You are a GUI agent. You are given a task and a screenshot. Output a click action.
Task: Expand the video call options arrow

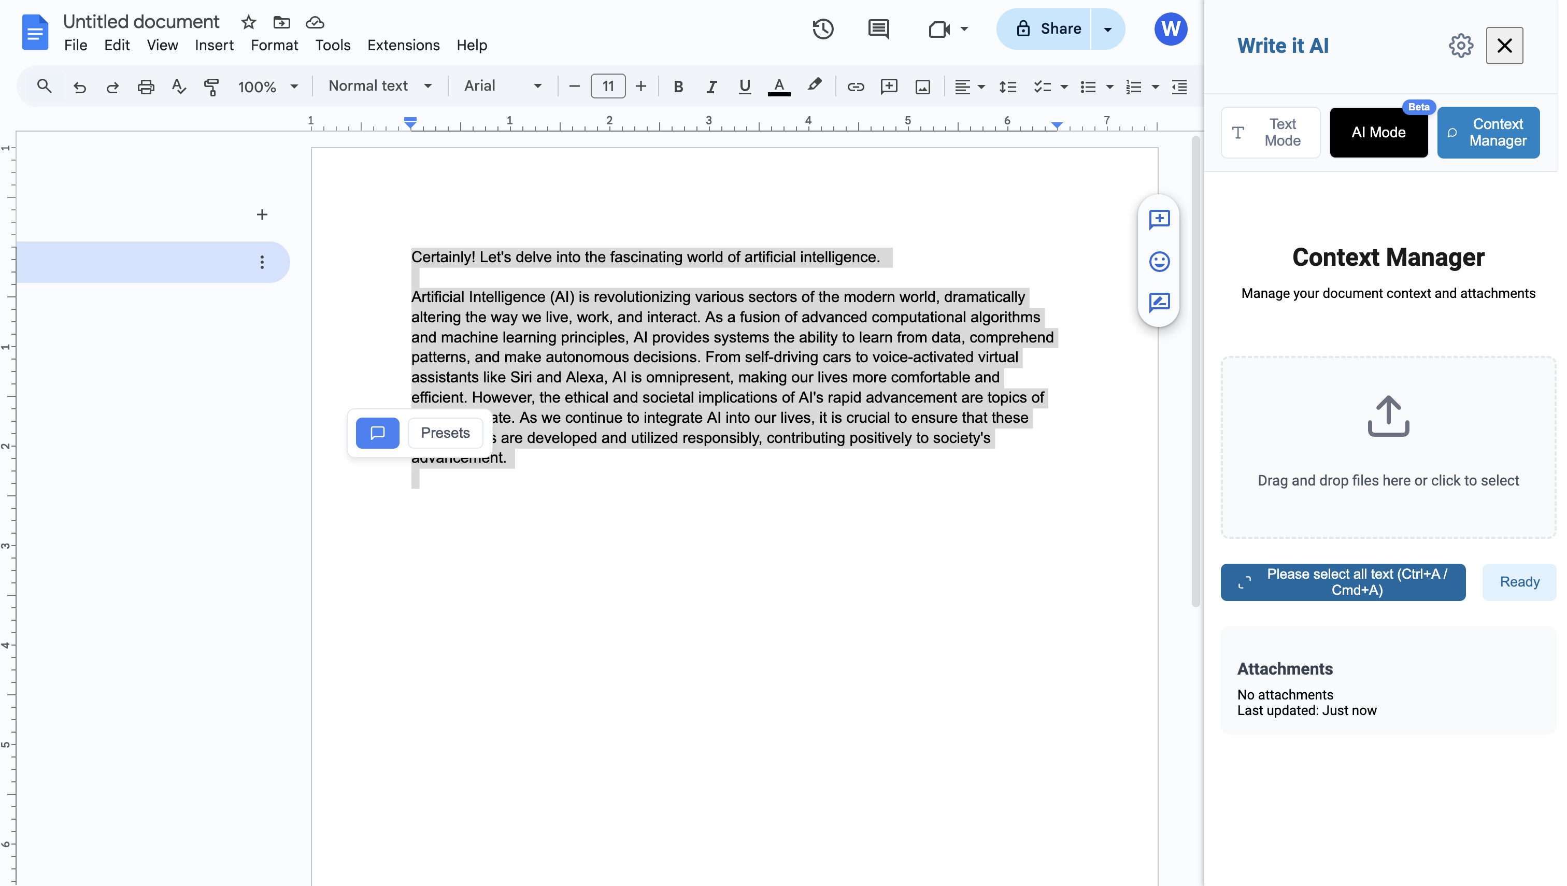(964, 28)
